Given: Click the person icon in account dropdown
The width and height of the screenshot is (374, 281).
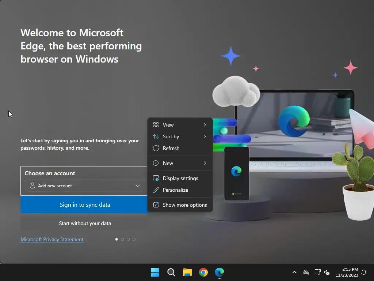Looking at the screenshot, I should point(33,186).
